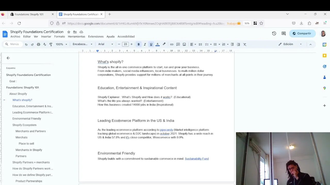The width and height of the screenshot is (330, 185).
Task: Click the Redo icon in toolbar
Action: point(32,44)
